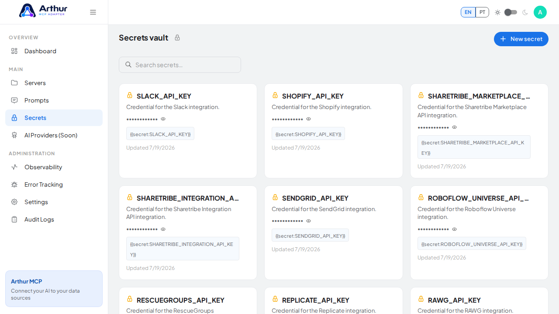Viewport: 559px width, 314px height.
Task: Click the SHOPIFY_API_KEY card title
Action: (x=313, y=96)
